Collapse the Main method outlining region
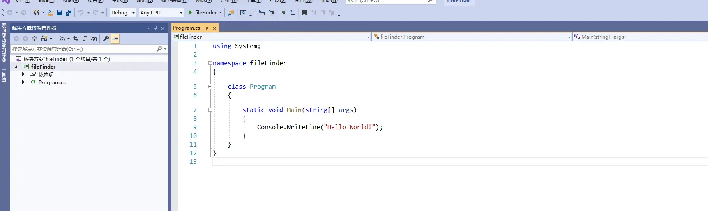Image resolution: width=708 pixels, height=211 pixels. pyautogui.click(x=210, y=110)
